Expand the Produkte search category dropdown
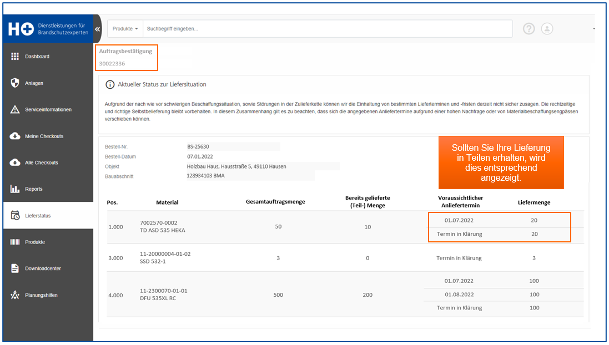 pos(125,29)
